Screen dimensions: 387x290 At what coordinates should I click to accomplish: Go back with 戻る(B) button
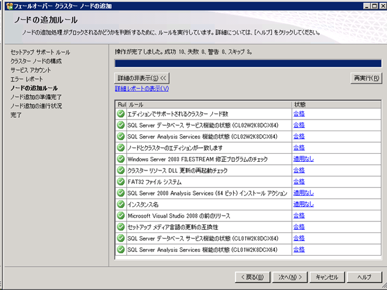pyautogui.click(x=253, y=277)
